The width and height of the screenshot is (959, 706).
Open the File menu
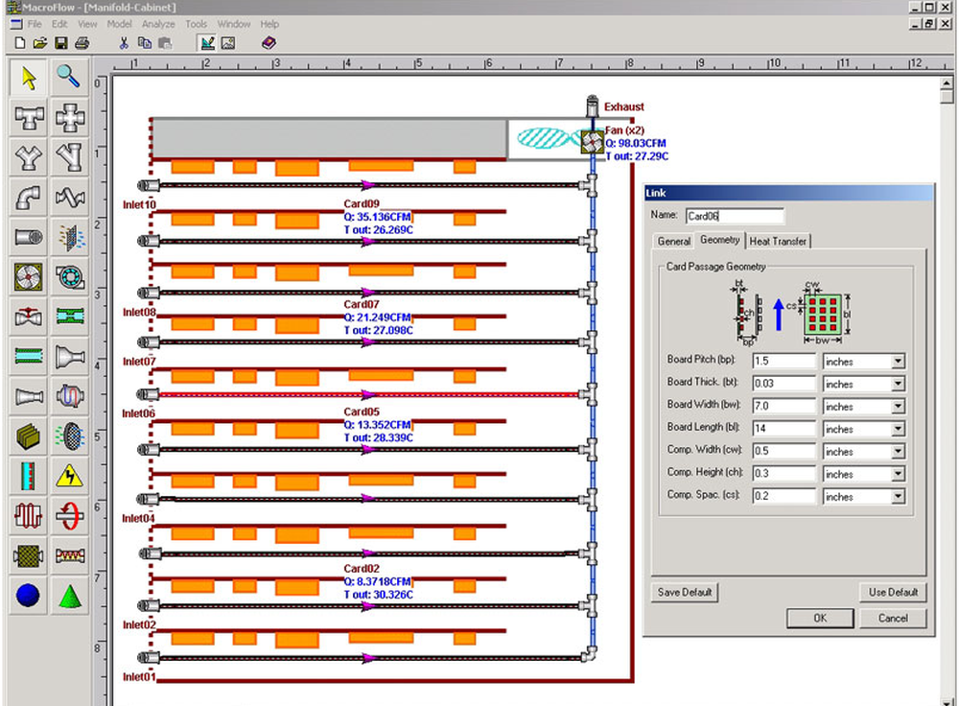click(35, 24)
